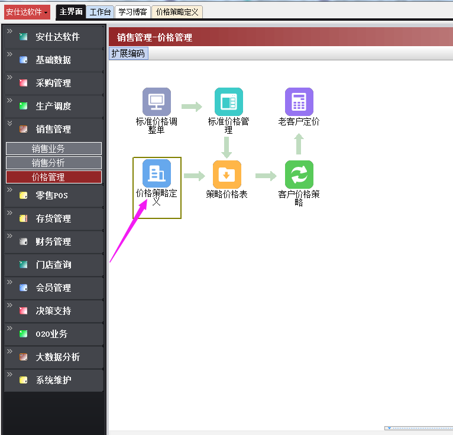
Task: Open the 标准价格调整单 monitor icon
Action: point(157,102)
